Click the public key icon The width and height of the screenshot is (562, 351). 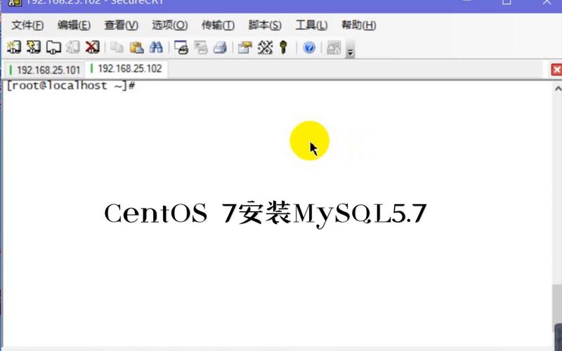(284, 47)
